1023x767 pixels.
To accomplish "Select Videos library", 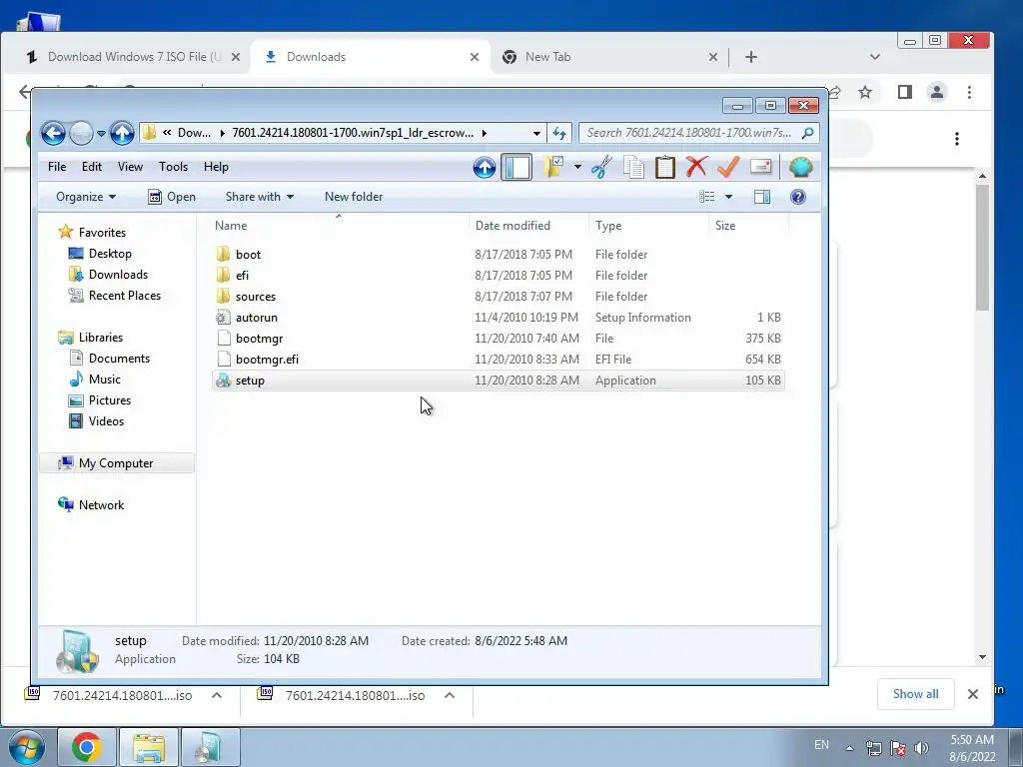I will click(x=97, y=421).
